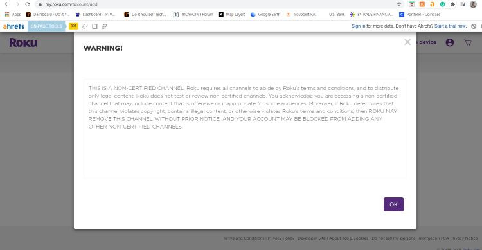Open the Troypoint RAI bookmark
This screenshot has height=250, width=482.
[301, 14]
